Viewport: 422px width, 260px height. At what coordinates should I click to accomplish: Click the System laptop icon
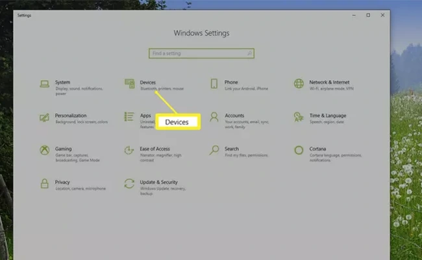[44, 84]
